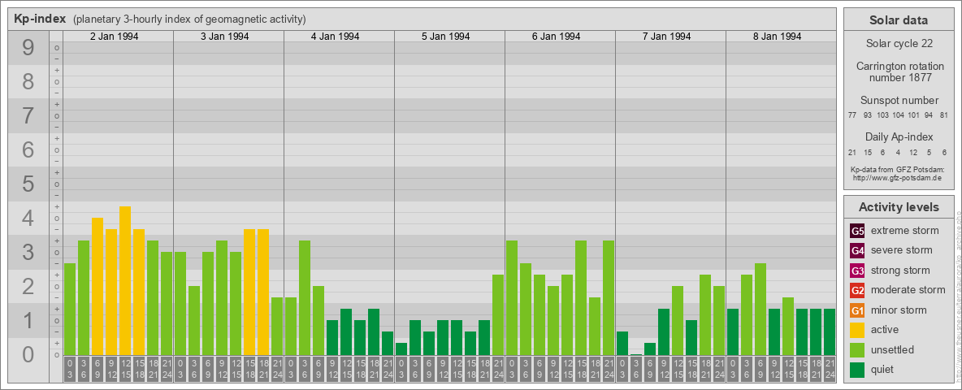Click the 18-21 bar on 7 Jan 1994

tap(705, 314)
